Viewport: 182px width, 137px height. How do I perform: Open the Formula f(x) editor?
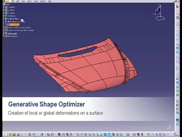48,134
